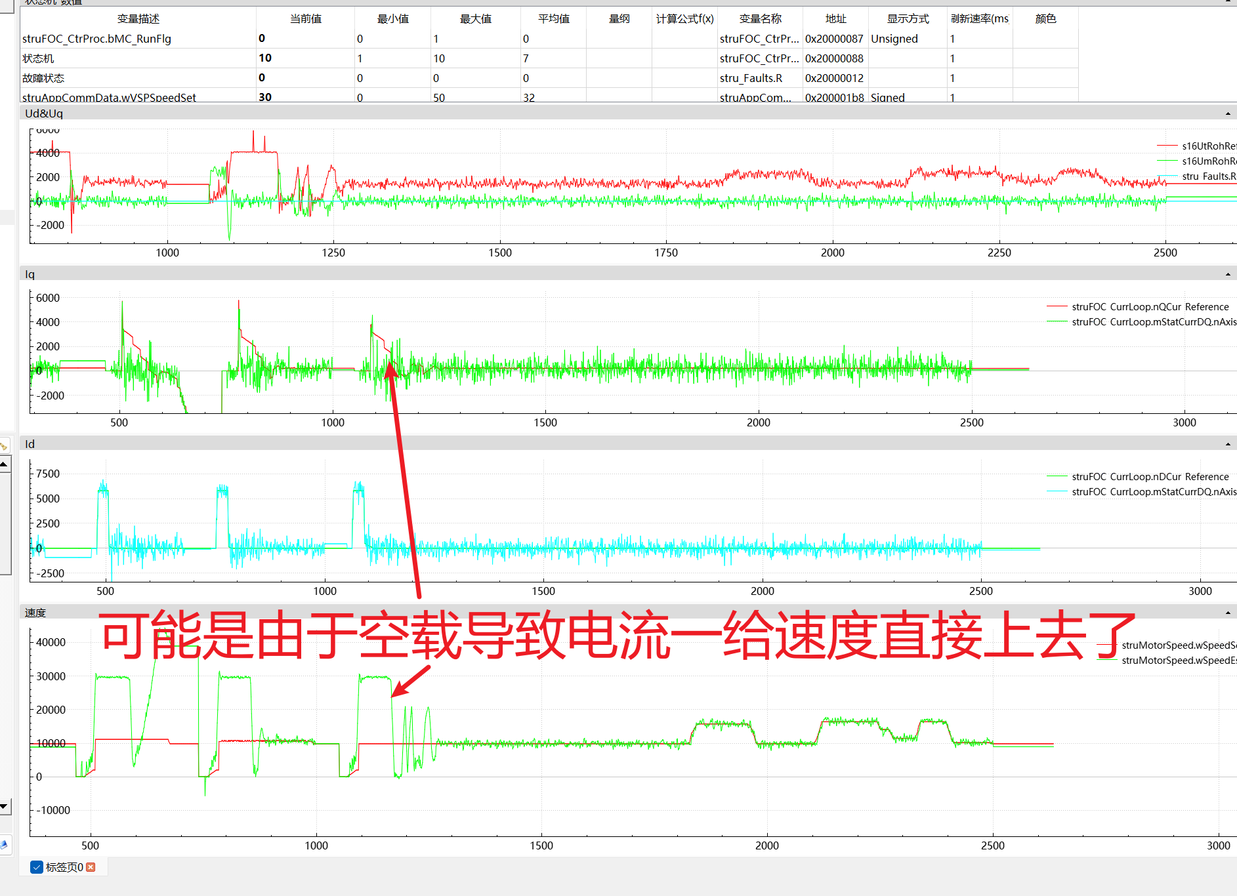
Task: Click address cell 0x20000087
Action: pyautogui.click(x=834, y=39)
